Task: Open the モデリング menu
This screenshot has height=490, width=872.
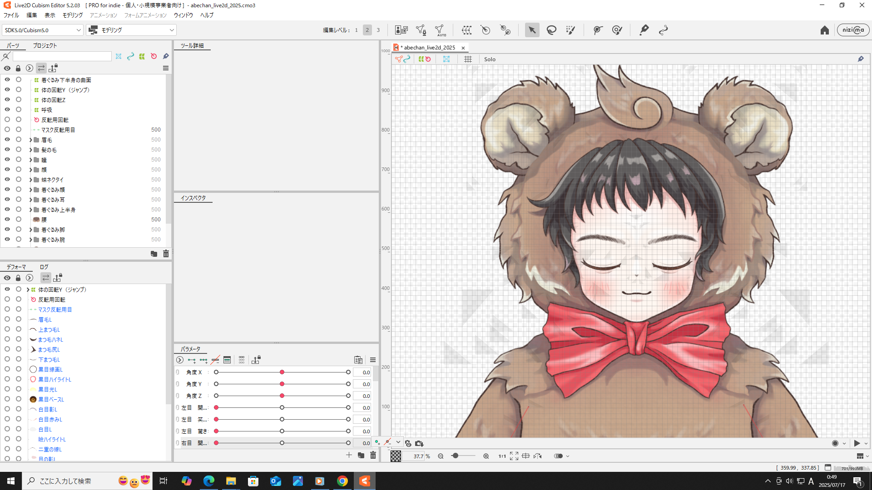Action: pyautogui.click(x=73, y=15)
